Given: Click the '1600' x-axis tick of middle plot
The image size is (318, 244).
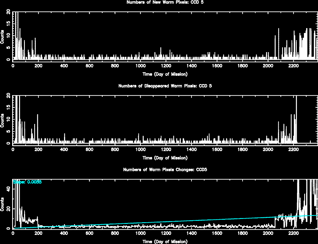Looking at the screenshot, I should tap(217, 149).
